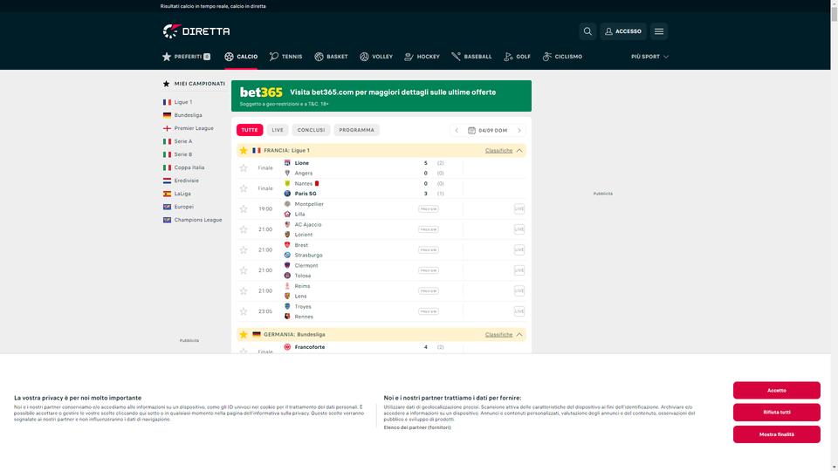Screen dimensions: 838x471
Task: Show Conclusi matches filter
Action: point(311,130)
